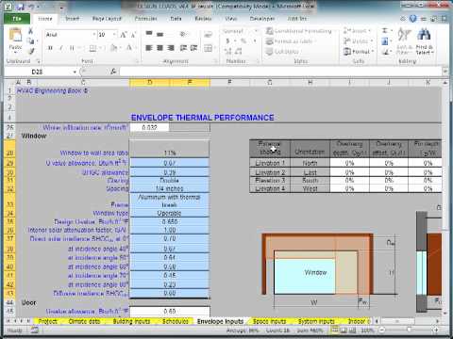Viewport: 453px width, 339px height.
Task: Click the Excel Help question icon
Action: click(412, 19)
